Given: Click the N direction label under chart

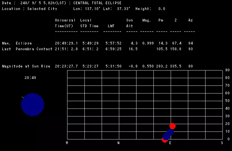Looking at the screenshot, I should point(118,143).
